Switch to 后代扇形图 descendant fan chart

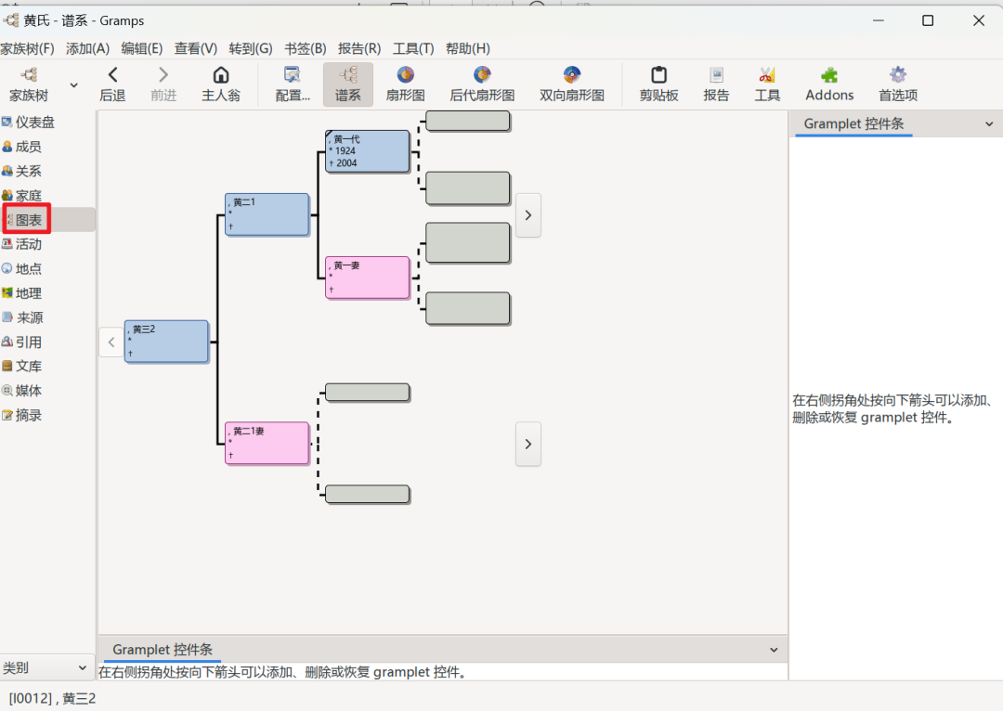pyautogui.click(x=482, y=84)
